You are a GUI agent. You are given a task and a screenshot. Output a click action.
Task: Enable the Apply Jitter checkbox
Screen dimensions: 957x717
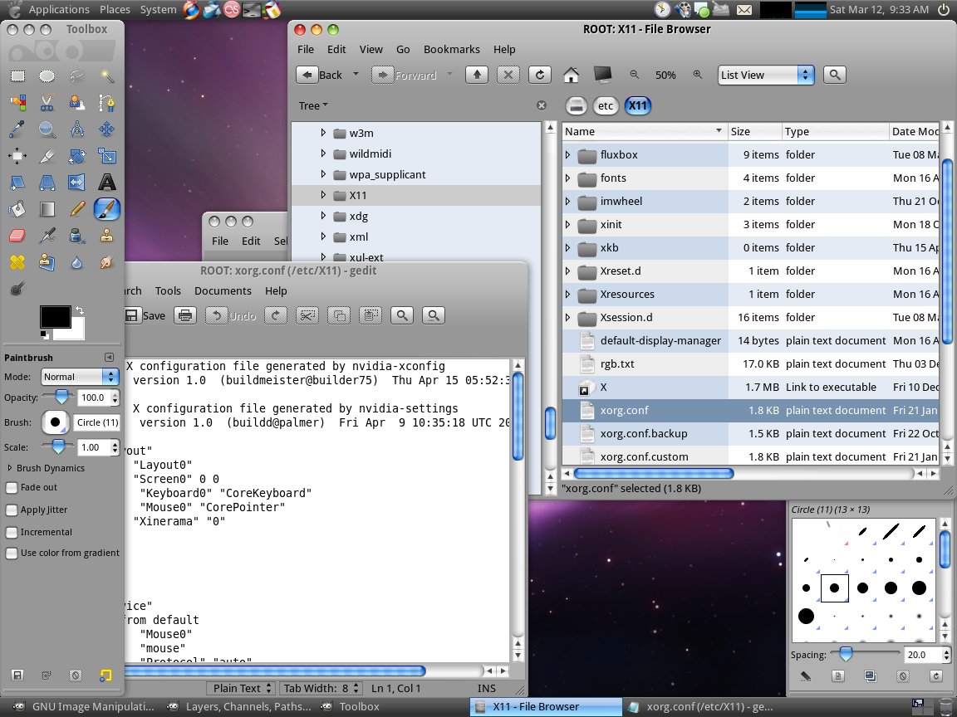(x=11, y=510)
